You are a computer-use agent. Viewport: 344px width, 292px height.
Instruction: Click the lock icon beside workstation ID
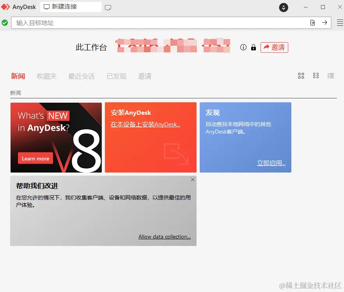(254, 47)
